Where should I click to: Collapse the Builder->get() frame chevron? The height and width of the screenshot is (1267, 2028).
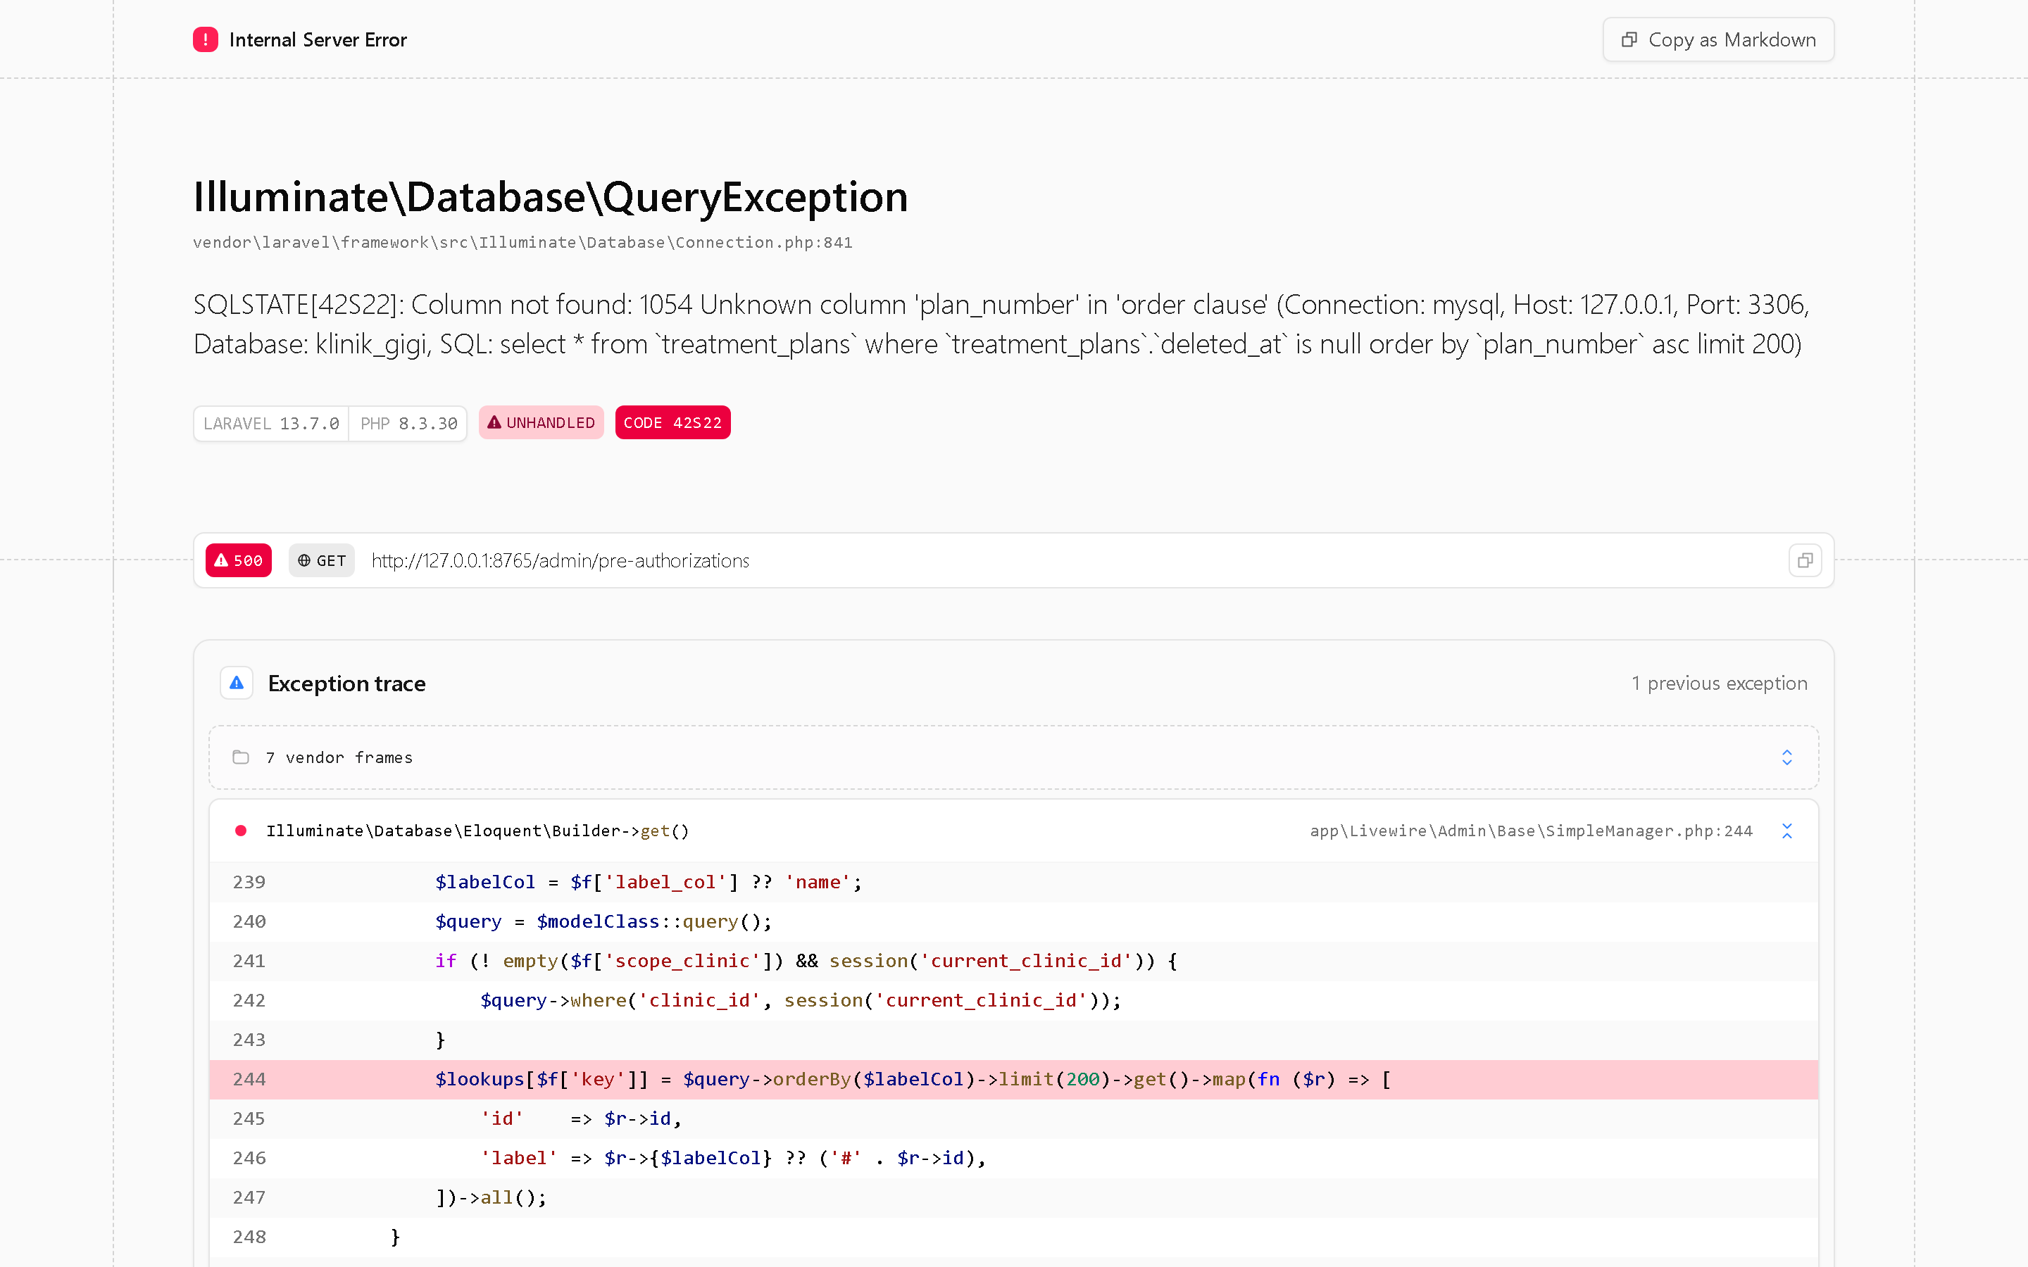coord(1786,831)
